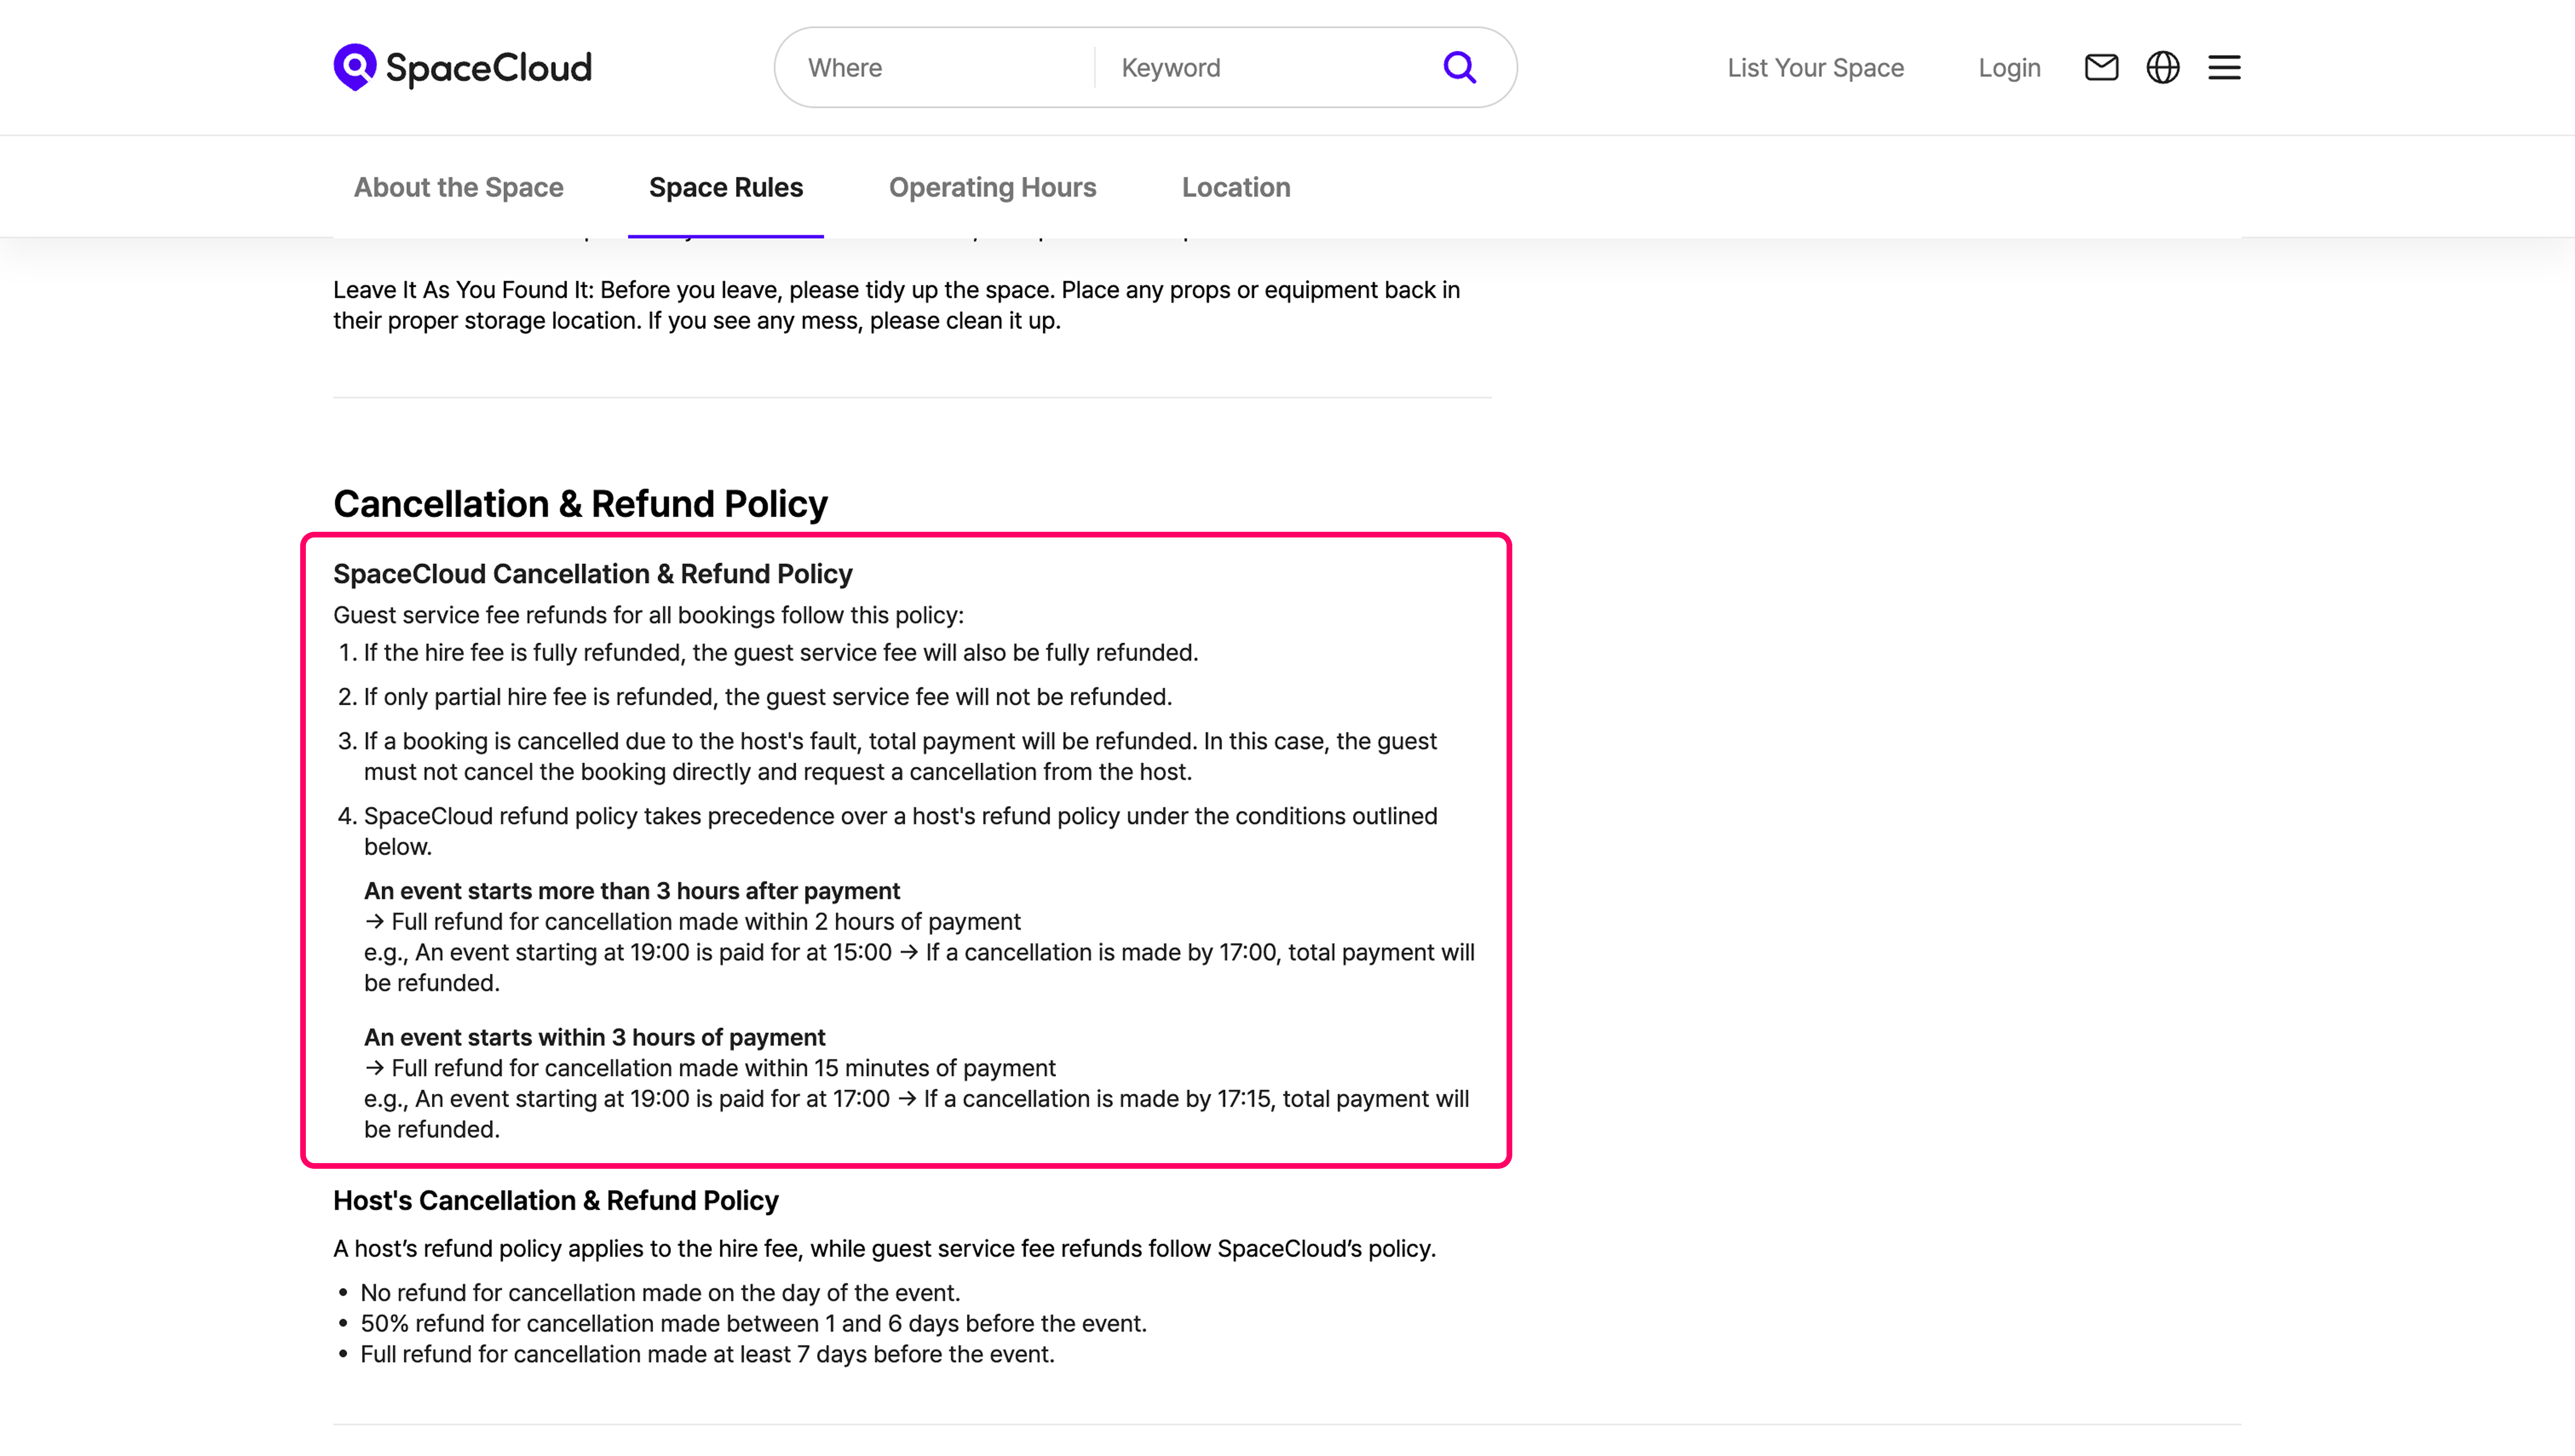This screenshot has width=2575, height=1456.
Task: Open the List Your Space link
Action: [x=1815, y=68]
